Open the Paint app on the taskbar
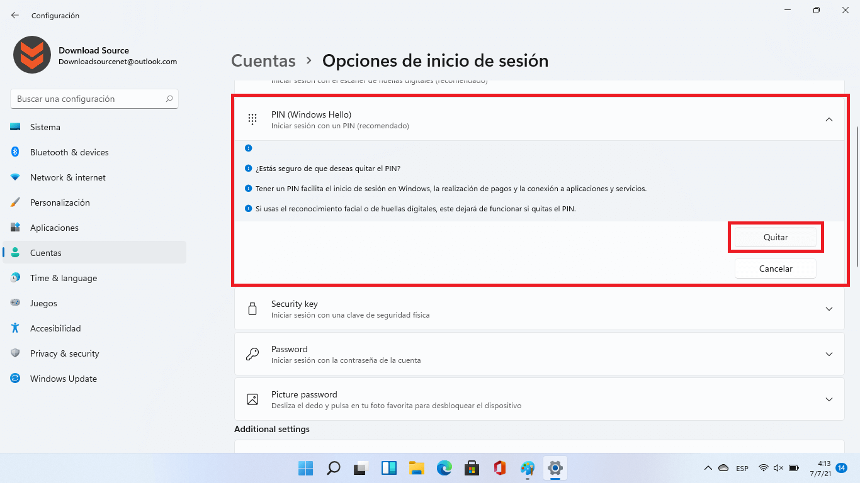Image resolution: width=860 pixels, height=483 pixels. point(528,468)
